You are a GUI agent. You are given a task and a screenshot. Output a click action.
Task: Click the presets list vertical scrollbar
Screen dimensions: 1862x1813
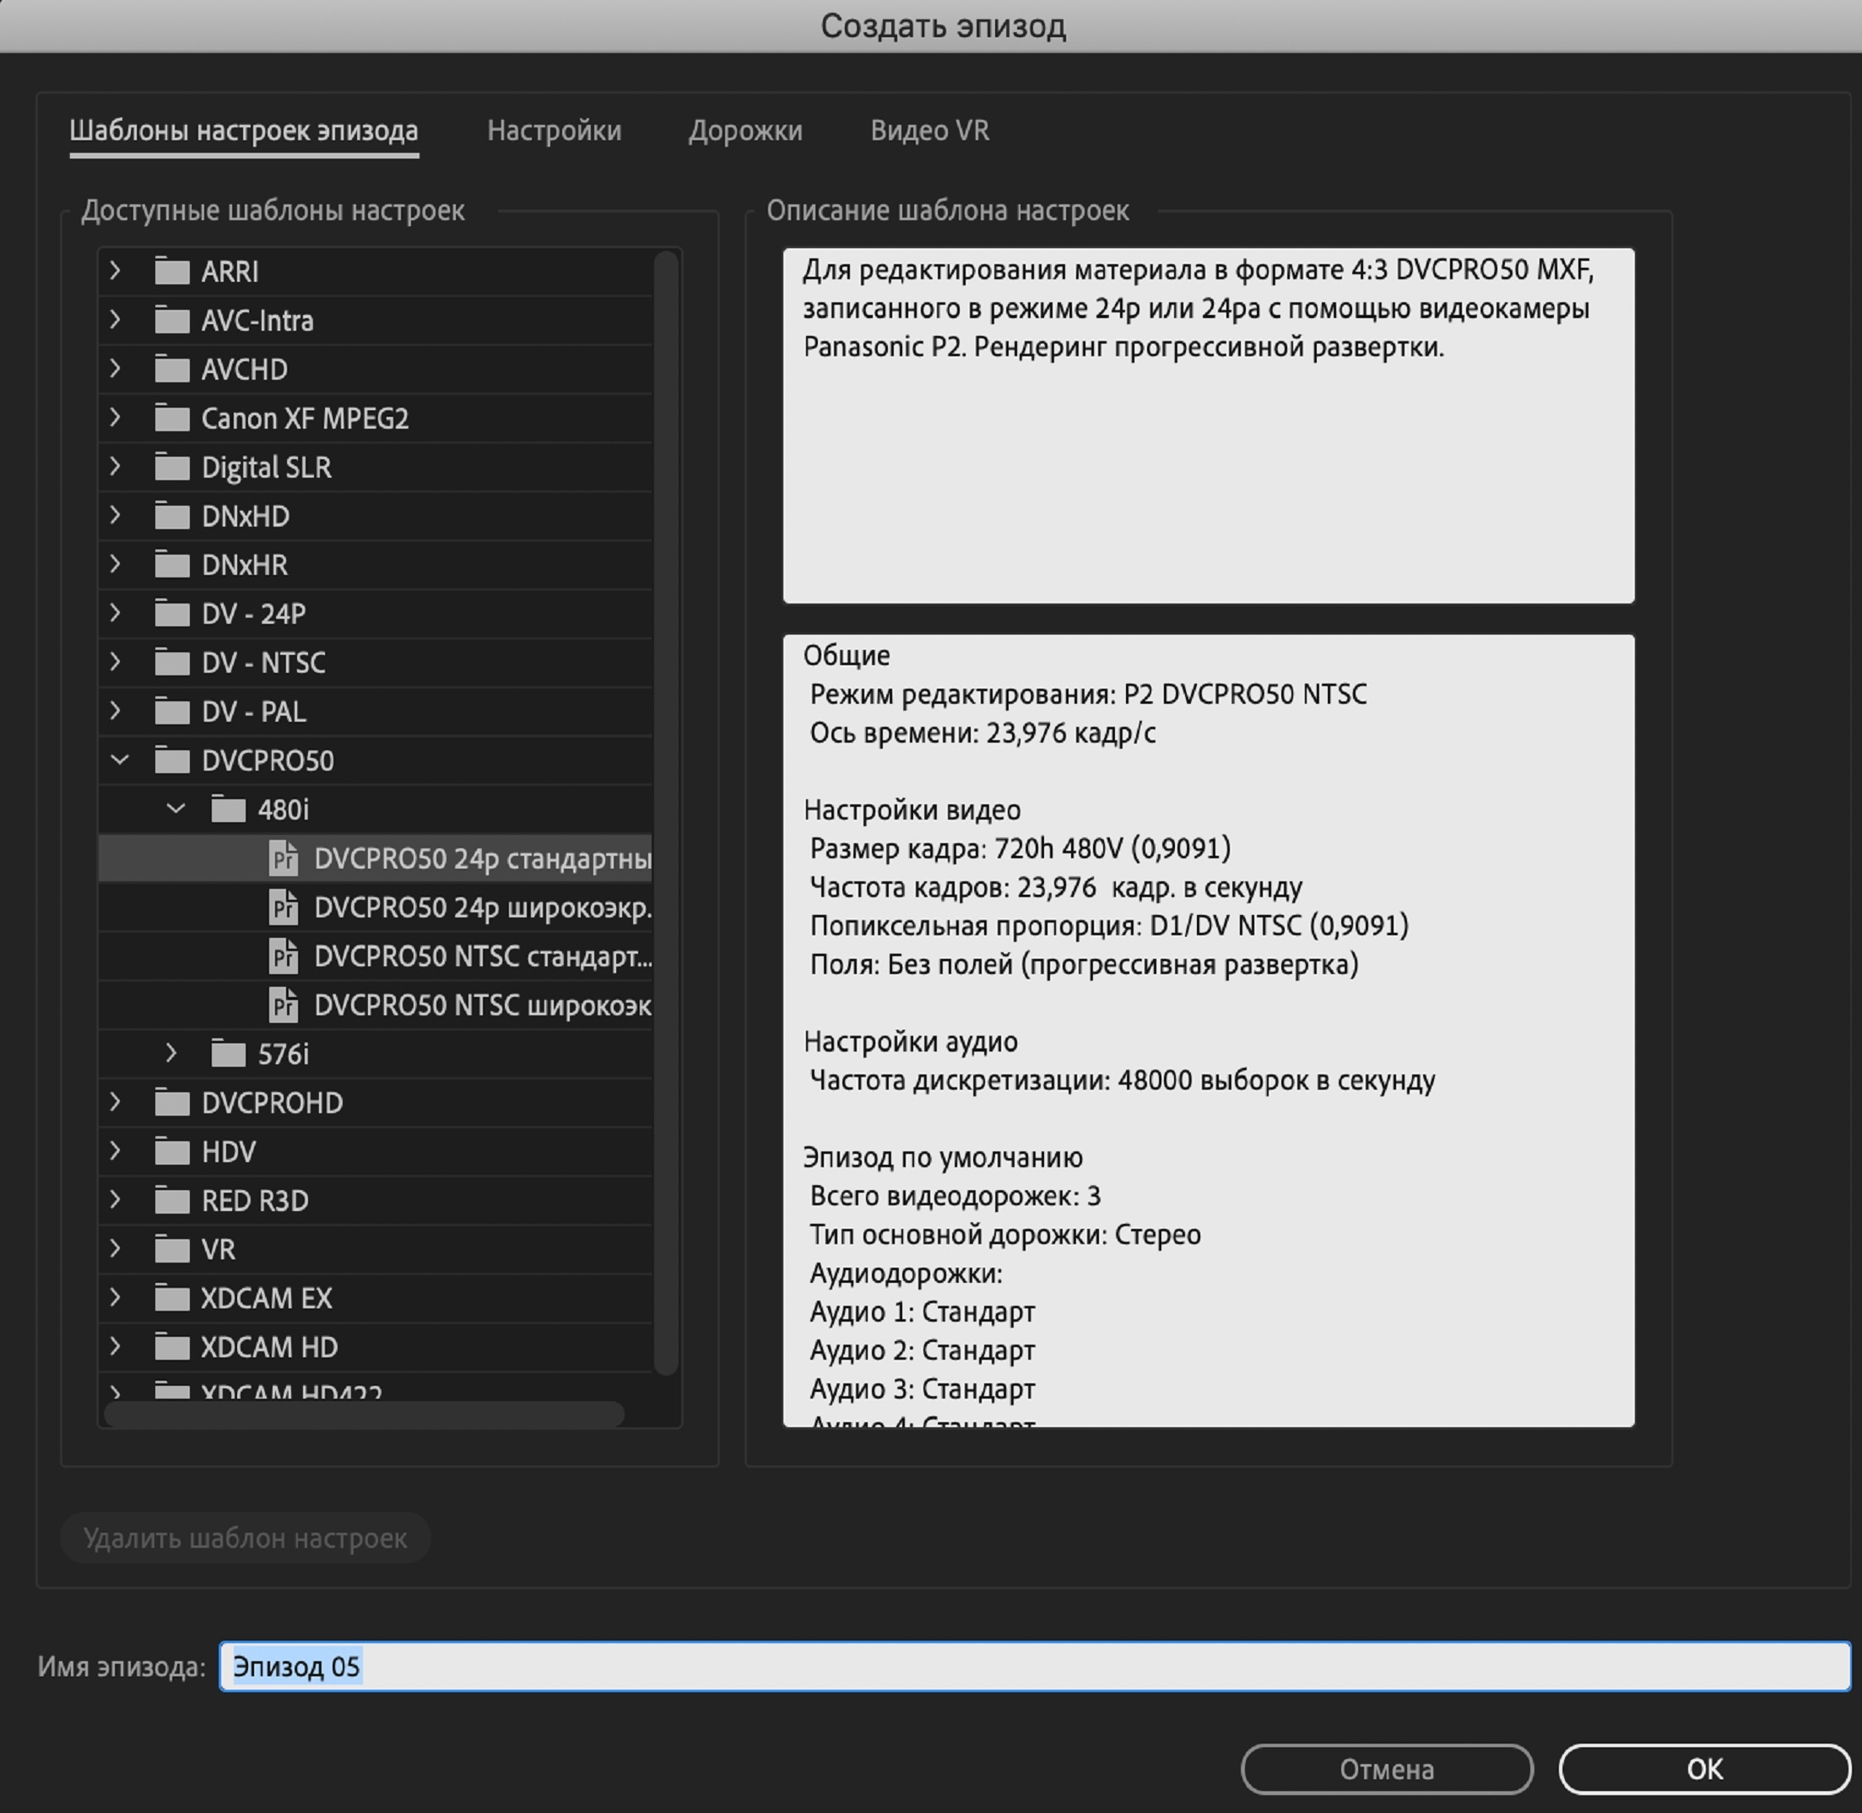tap(667, 812)
